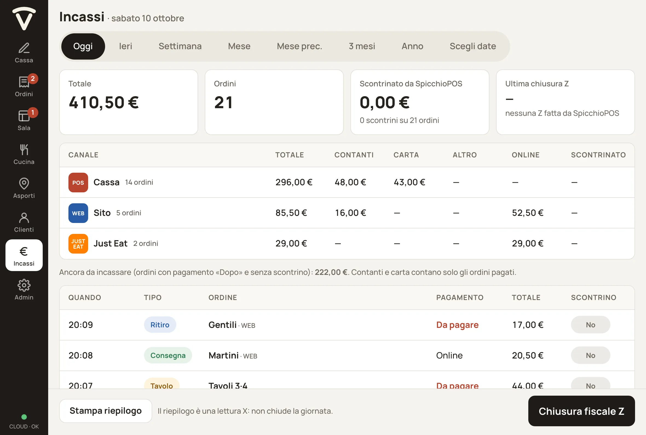Click the SCONTRINATO column header in channel table

598,155
